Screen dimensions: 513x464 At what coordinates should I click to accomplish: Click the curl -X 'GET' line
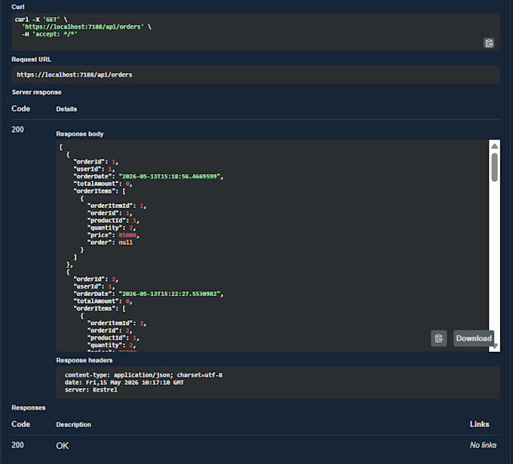point(41,20)
